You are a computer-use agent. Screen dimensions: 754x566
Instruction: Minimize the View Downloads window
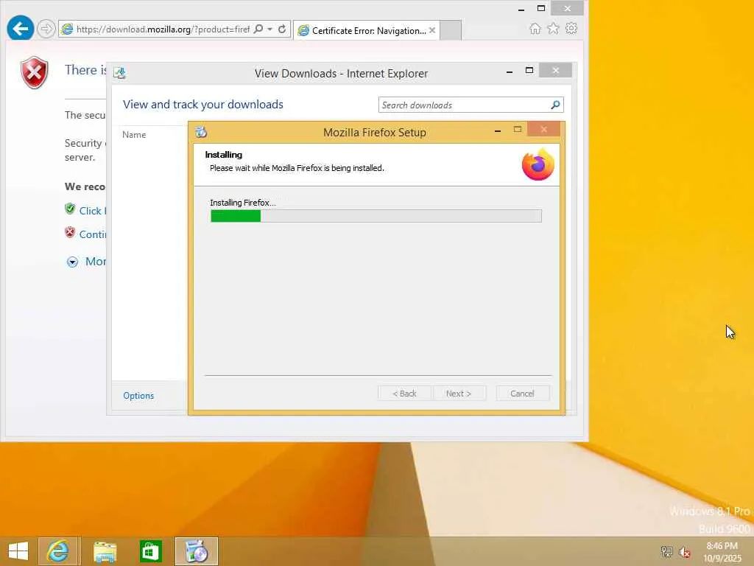[510, 71]
